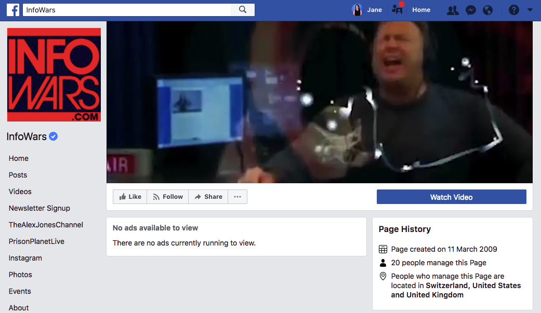The height and width of the screenshot is (313, 541).
Task: Open Events in the sidebar
Action: click(20, 291)
